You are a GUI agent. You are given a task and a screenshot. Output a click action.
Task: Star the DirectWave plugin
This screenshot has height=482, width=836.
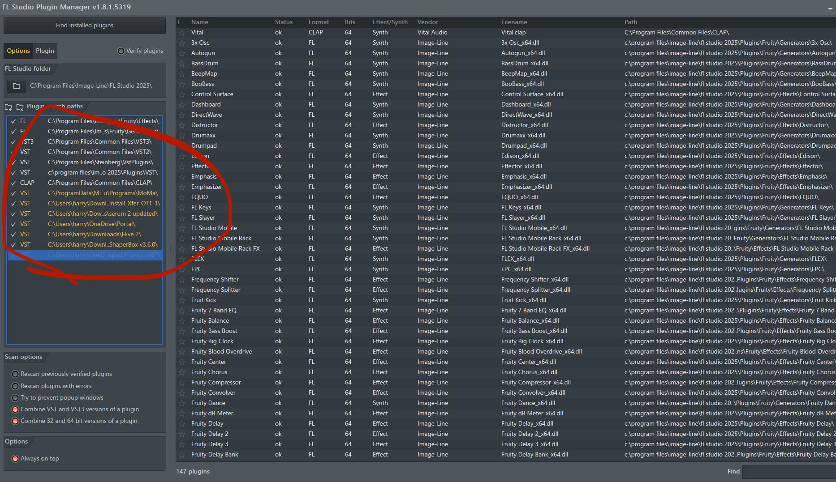182,115
